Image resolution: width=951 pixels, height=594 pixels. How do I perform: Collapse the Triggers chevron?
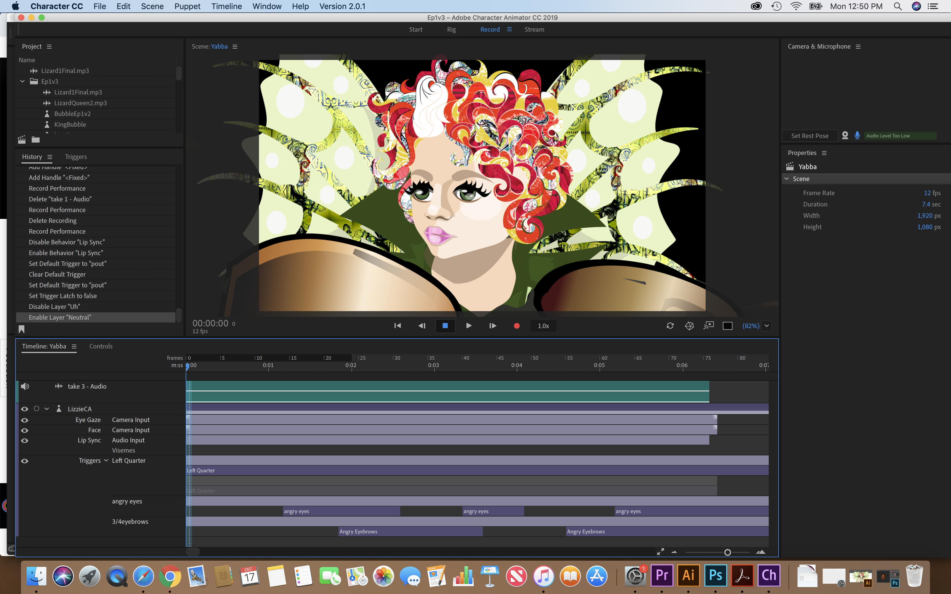[x=106, y=460]
